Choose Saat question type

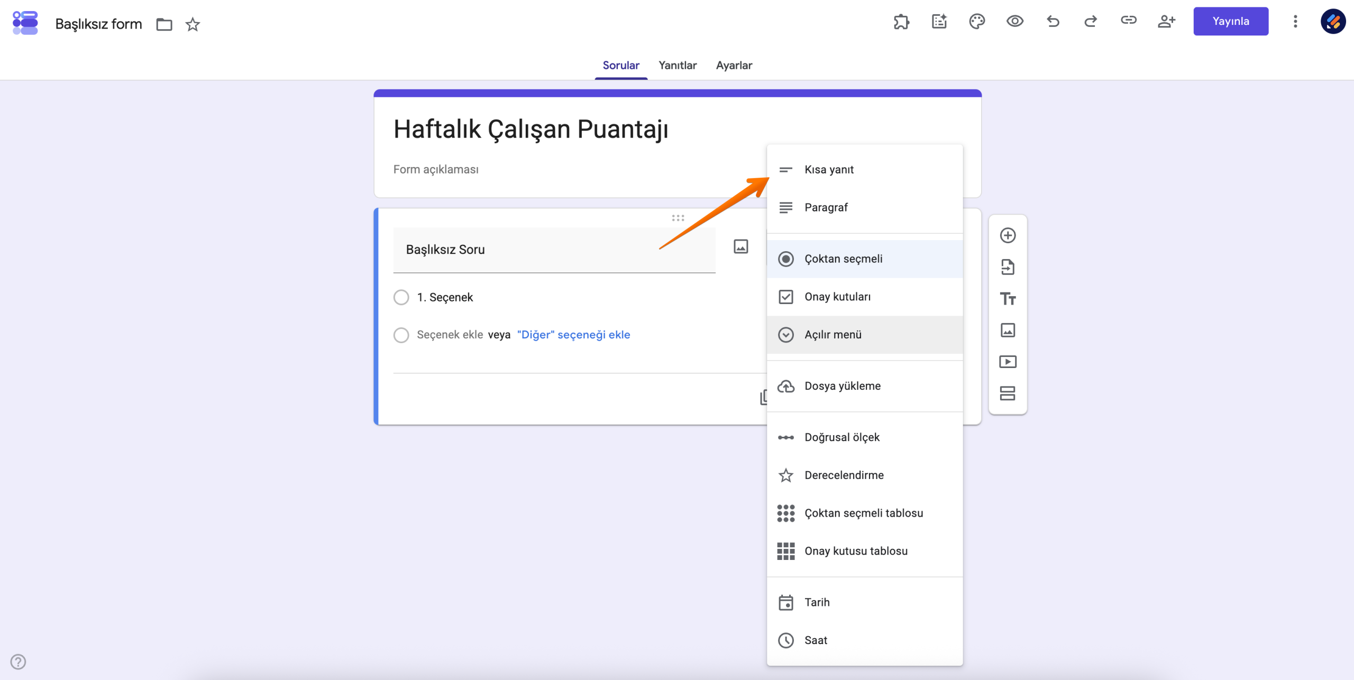click(x=865, y=640)
